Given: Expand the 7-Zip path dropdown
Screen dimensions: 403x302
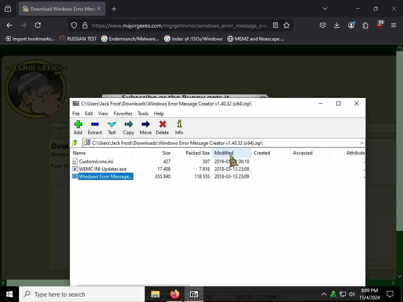Looking at the screenshot, I should (x=362, y=143).
